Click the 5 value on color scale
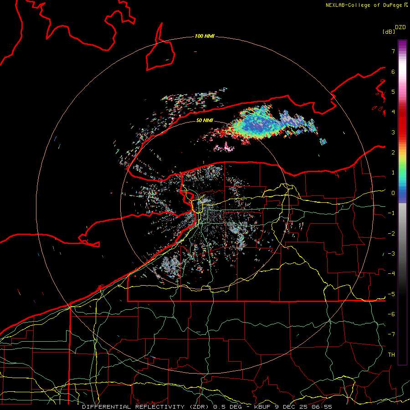 pyautogui.click(x=393, y=92)
